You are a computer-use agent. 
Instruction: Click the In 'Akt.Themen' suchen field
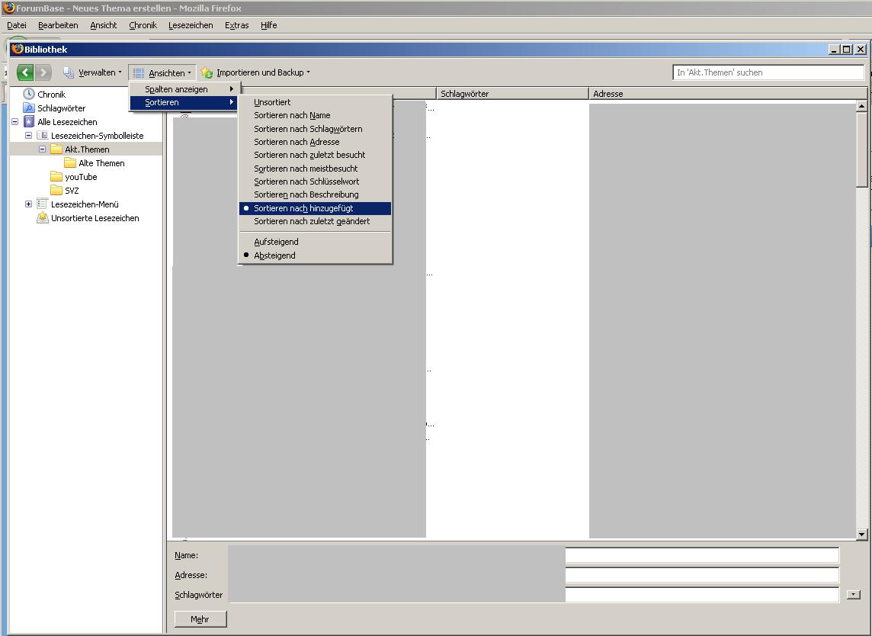pos(768,72)
